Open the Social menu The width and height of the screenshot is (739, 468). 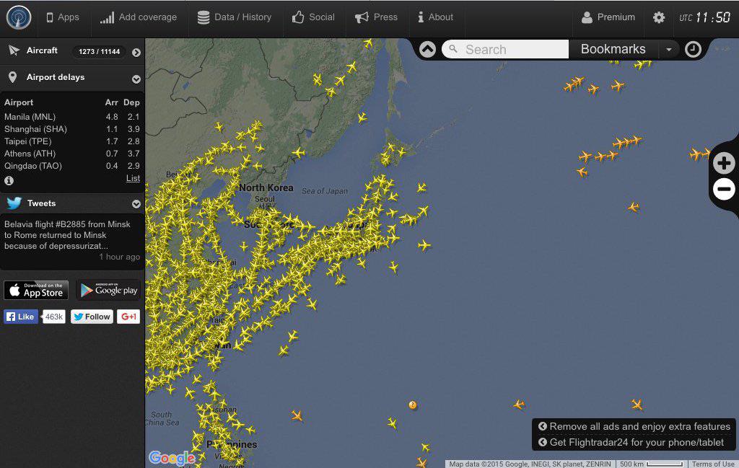click(313, 17)
